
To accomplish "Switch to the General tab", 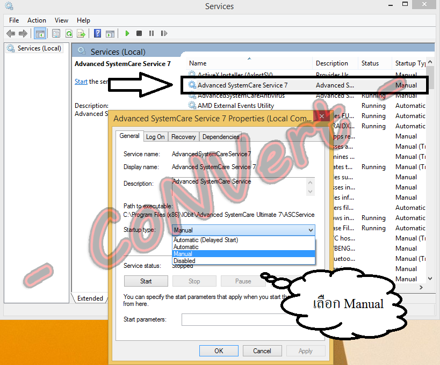I will (x=129, y=136).
